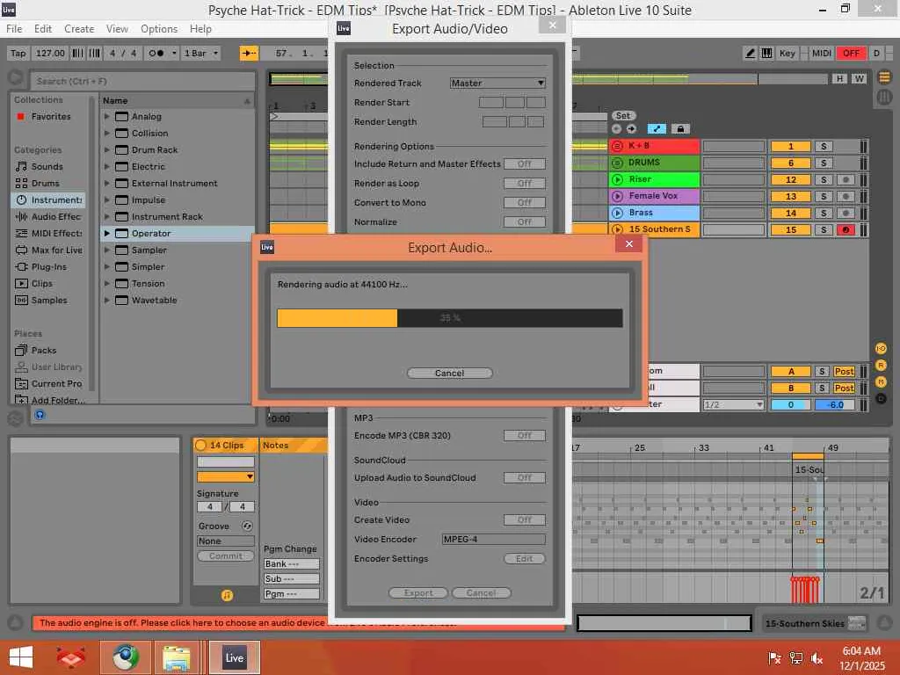Click the Key map mode button
The height and width of the screenshot is (675, 900).
point(787,54)
